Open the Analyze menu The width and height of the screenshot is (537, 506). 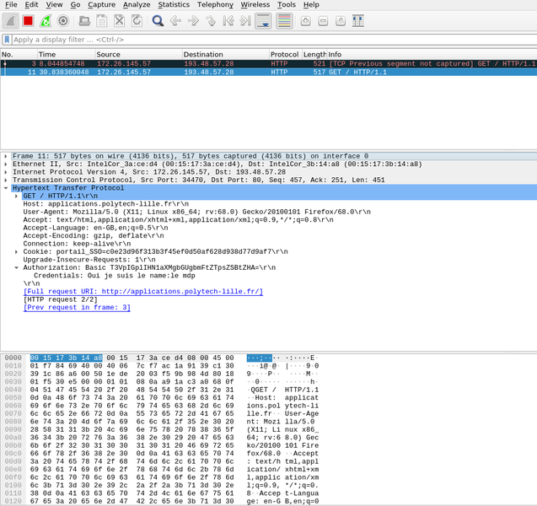137,5
